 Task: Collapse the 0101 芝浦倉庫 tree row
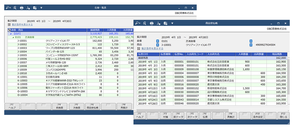point(13,37)
